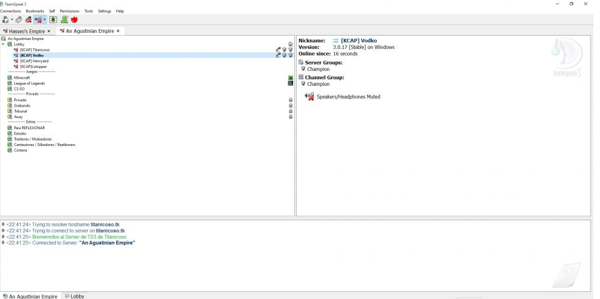
Task: Click the Minecraft channel's creeper icon
Action: (x=290, y=77)
